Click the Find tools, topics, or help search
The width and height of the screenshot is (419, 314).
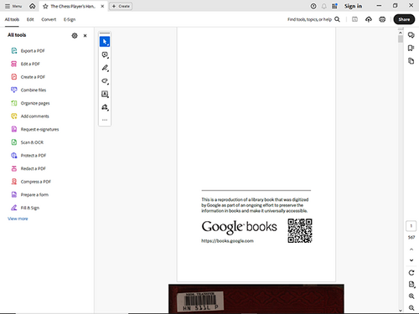point(313,19)
